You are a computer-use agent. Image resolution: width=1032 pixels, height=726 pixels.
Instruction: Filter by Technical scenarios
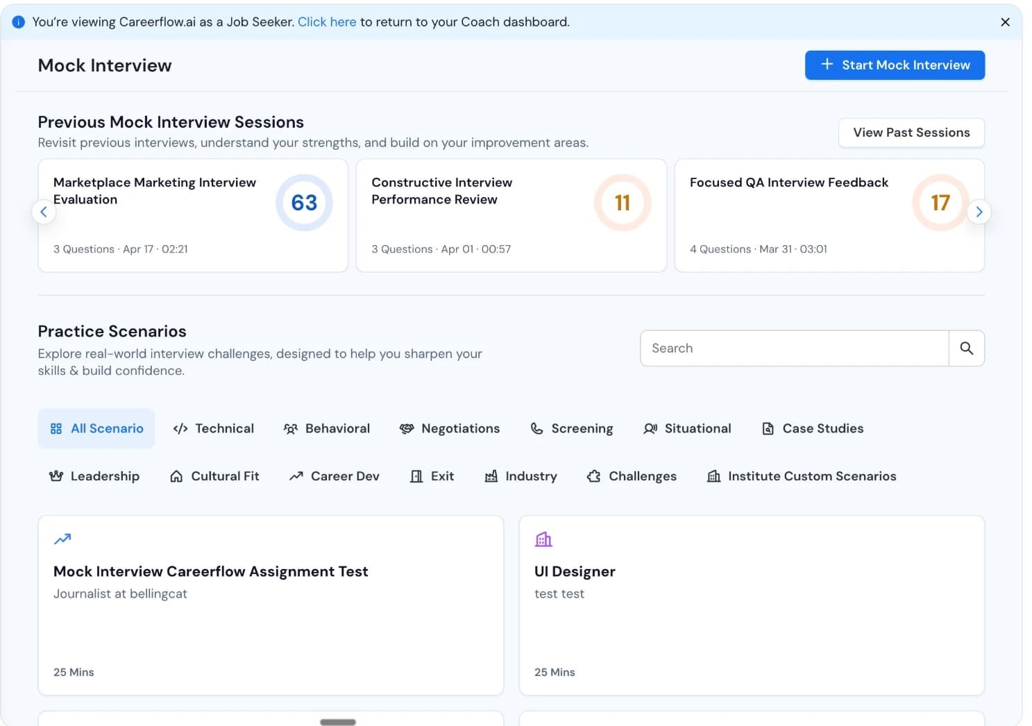[x=214, y=428]
